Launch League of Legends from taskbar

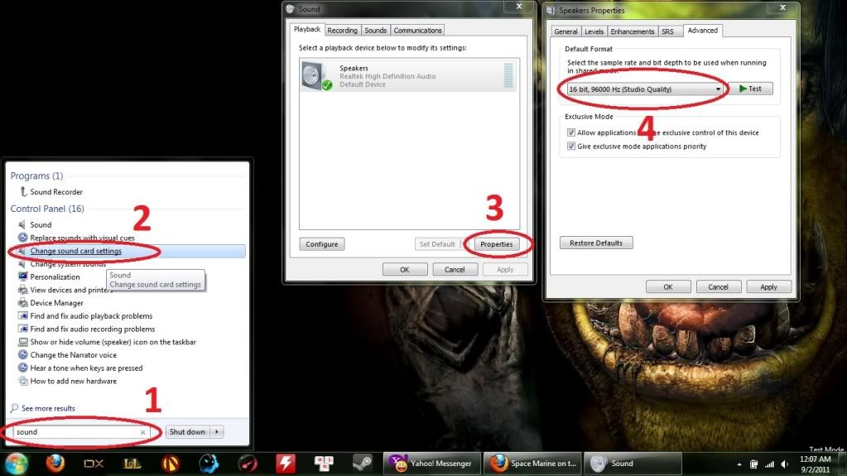[x=132, y=463]
